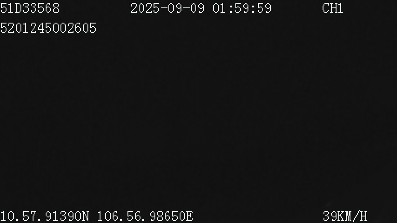Screen dimensions: 397x223
Task: Click the seconds digits ending the timestamp
Action: (264, 8)
